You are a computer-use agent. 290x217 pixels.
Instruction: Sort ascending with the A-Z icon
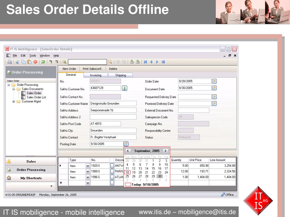(x=51, y=62)
